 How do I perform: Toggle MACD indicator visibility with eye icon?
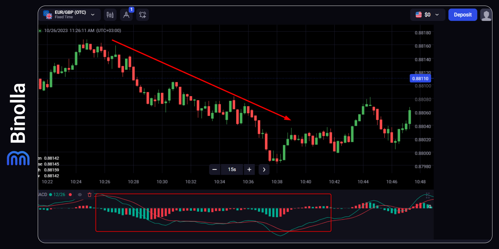[80, 195]
